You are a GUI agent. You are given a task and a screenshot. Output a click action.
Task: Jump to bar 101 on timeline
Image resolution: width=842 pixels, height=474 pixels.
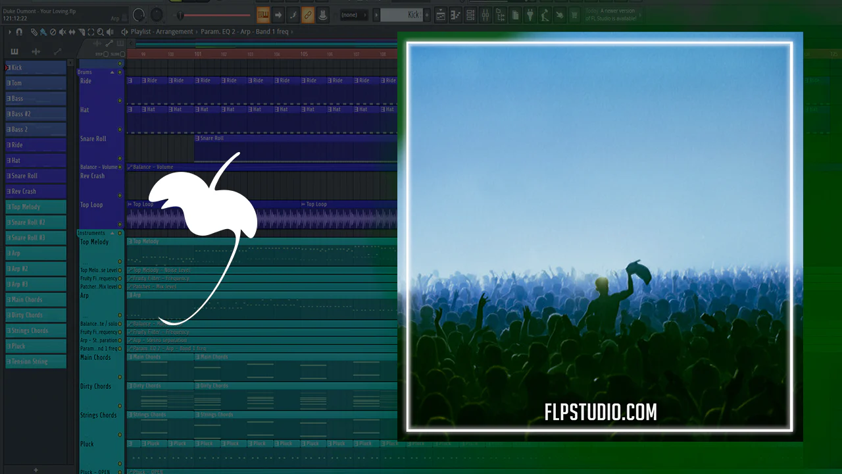[x=197, y=54]
